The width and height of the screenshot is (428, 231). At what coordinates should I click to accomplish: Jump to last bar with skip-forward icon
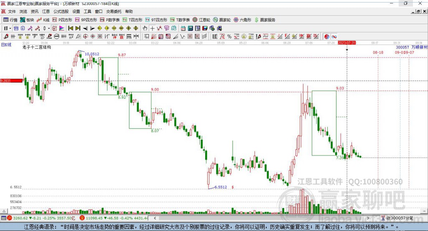(x=78, y=28)
